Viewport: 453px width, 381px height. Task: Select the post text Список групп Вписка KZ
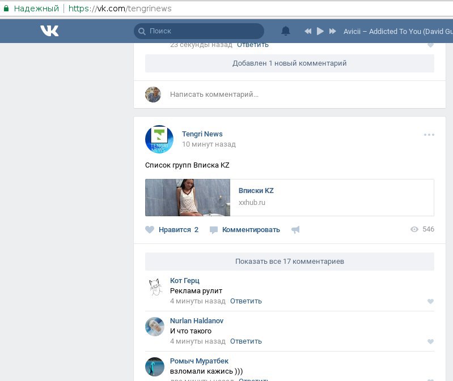(187, 165)
